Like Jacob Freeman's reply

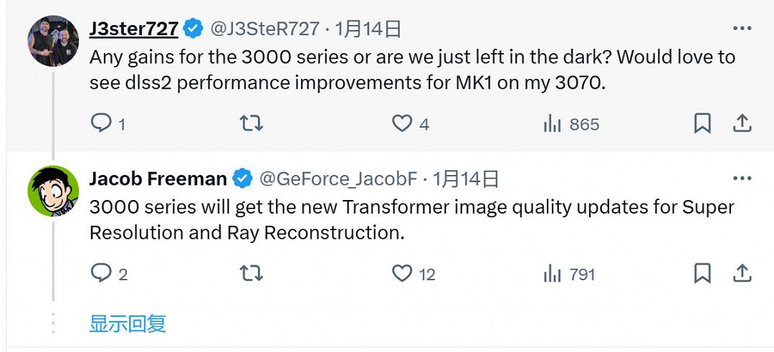click(402, 274)
